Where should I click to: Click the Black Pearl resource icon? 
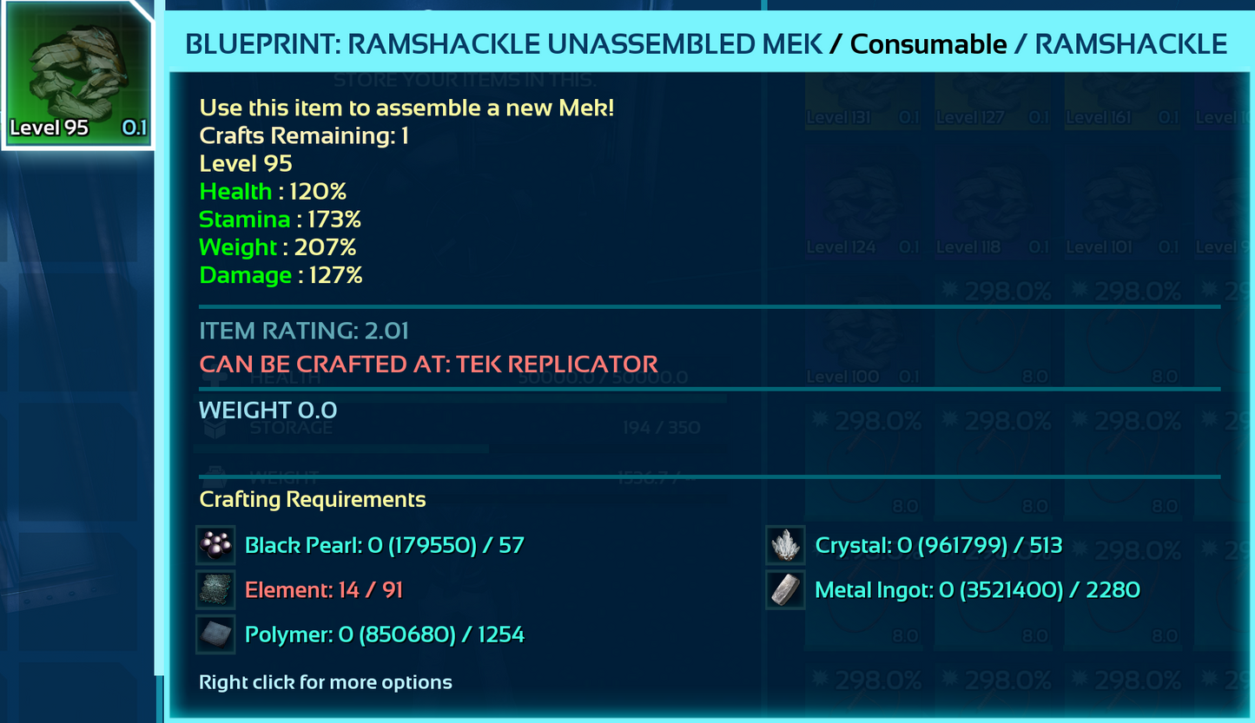[x=215, y=545]
